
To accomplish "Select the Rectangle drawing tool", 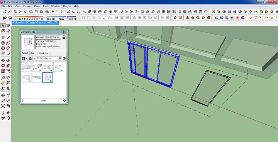I will [x=3, y=38].
